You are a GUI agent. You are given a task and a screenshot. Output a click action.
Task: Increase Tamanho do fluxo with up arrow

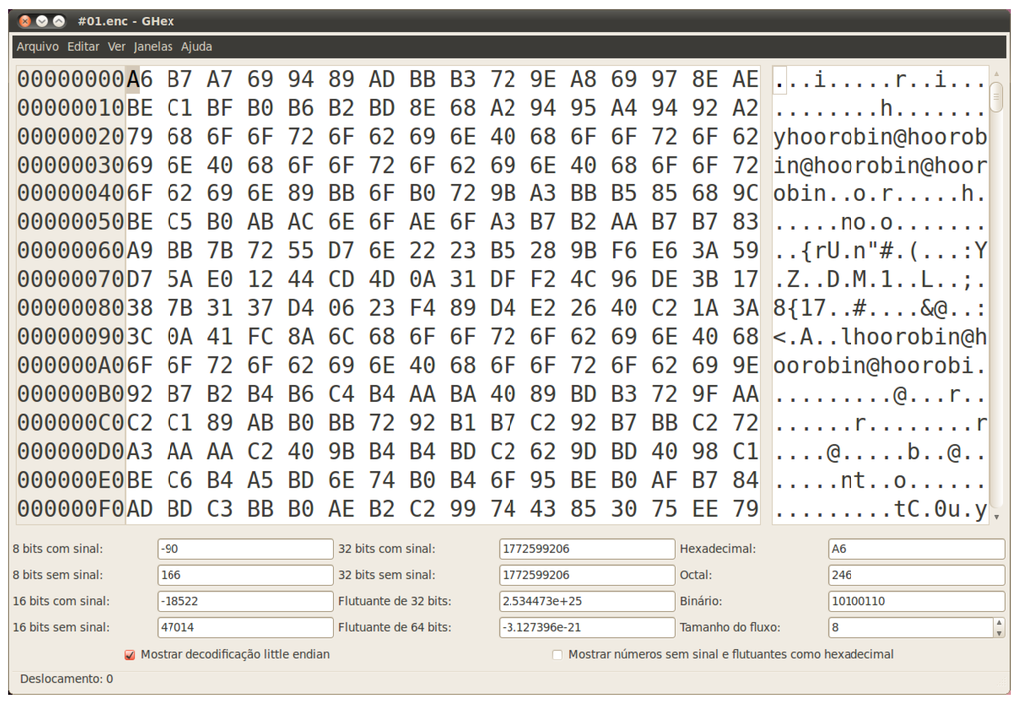coord(999,623)
